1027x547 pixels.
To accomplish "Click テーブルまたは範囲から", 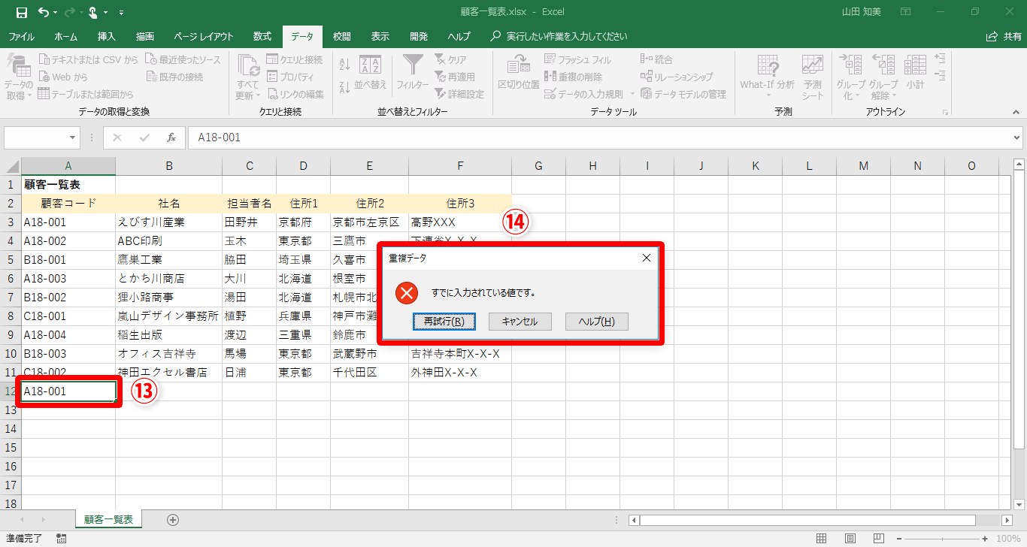I will coord(86,94).
